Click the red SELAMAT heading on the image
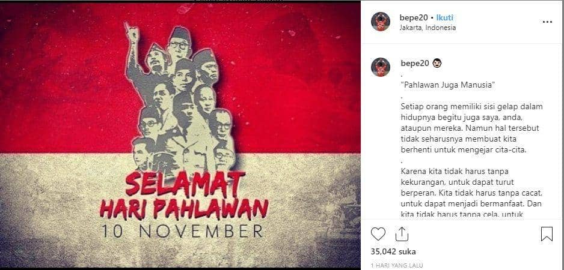This screenshot has width=564, height=270. pos(186,183)
